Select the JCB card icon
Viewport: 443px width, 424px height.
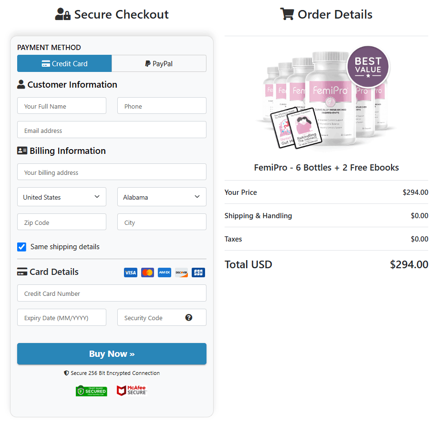198,272
